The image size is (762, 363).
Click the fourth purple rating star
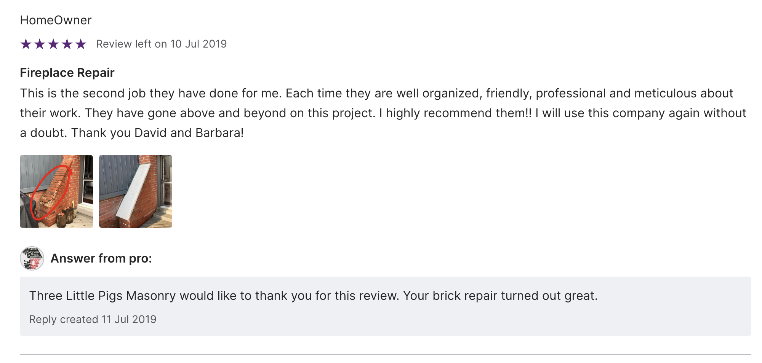point(67,44)
